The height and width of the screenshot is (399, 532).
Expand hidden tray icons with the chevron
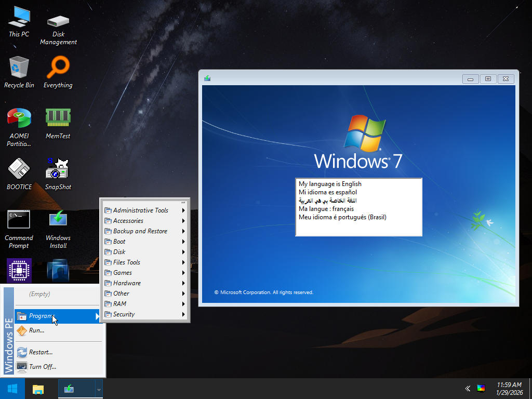pyautogui.click(x=467, y=388)
